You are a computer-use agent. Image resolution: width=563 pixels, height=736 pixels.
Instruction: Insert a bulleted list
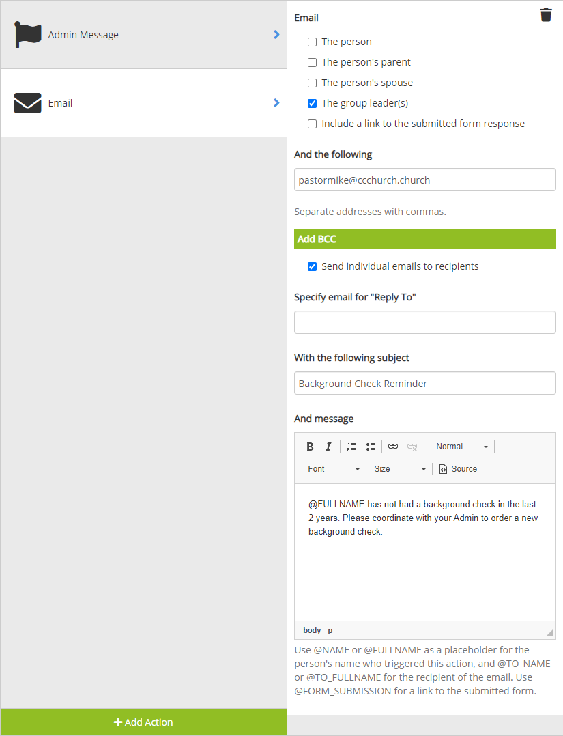[371, 447]
